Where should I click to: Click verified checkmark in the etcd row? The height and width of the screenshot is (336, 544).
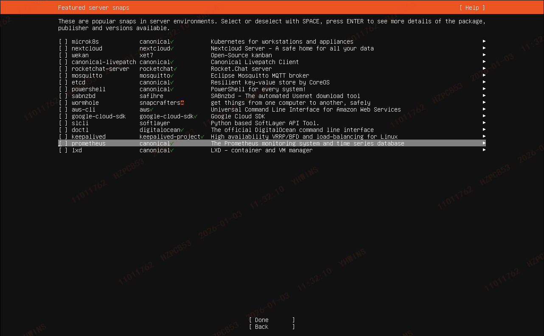[172, 82]
